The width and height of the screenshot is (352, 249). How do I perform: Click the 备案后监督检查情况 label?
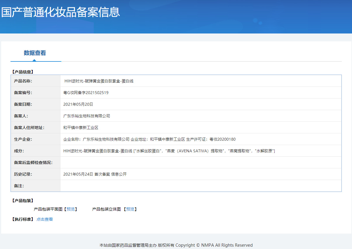click(33, 163)
